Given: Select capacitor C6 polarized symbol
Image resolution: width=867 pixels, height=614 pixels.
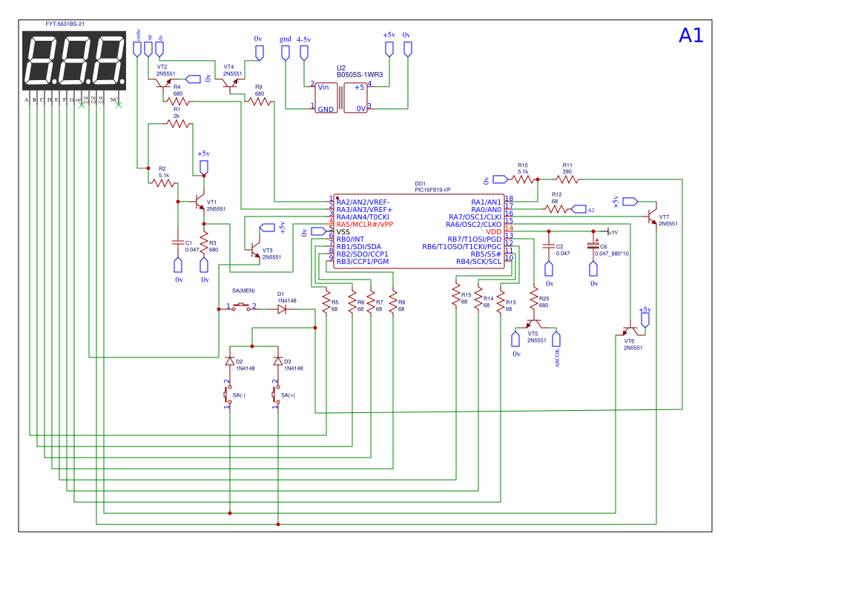Looking at the screenshot, I should (x=593, y=246).
